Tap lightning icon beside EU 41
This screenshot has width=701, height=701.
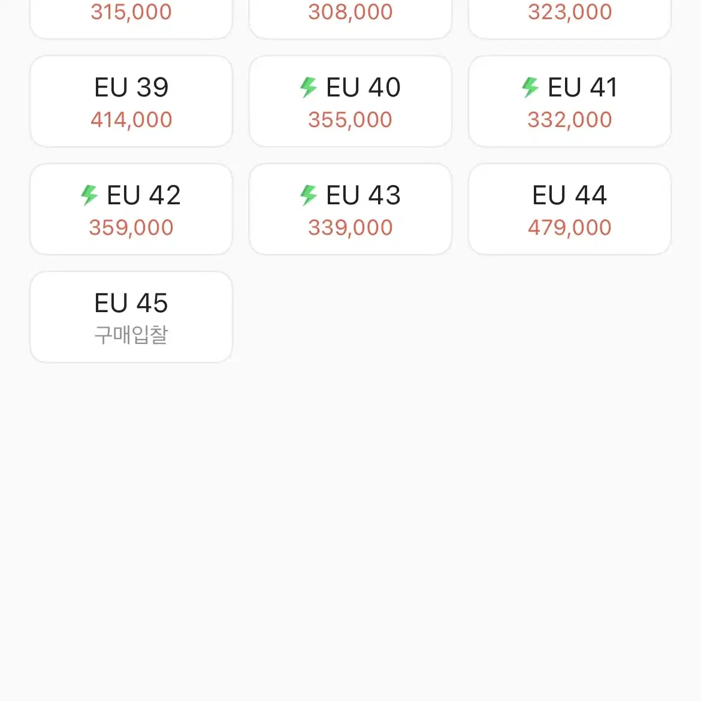530,87
